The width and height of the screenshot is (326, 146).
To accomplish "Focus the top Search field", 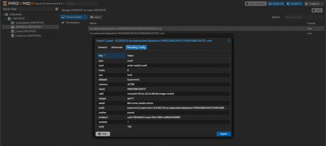I will tap(82, 4).
